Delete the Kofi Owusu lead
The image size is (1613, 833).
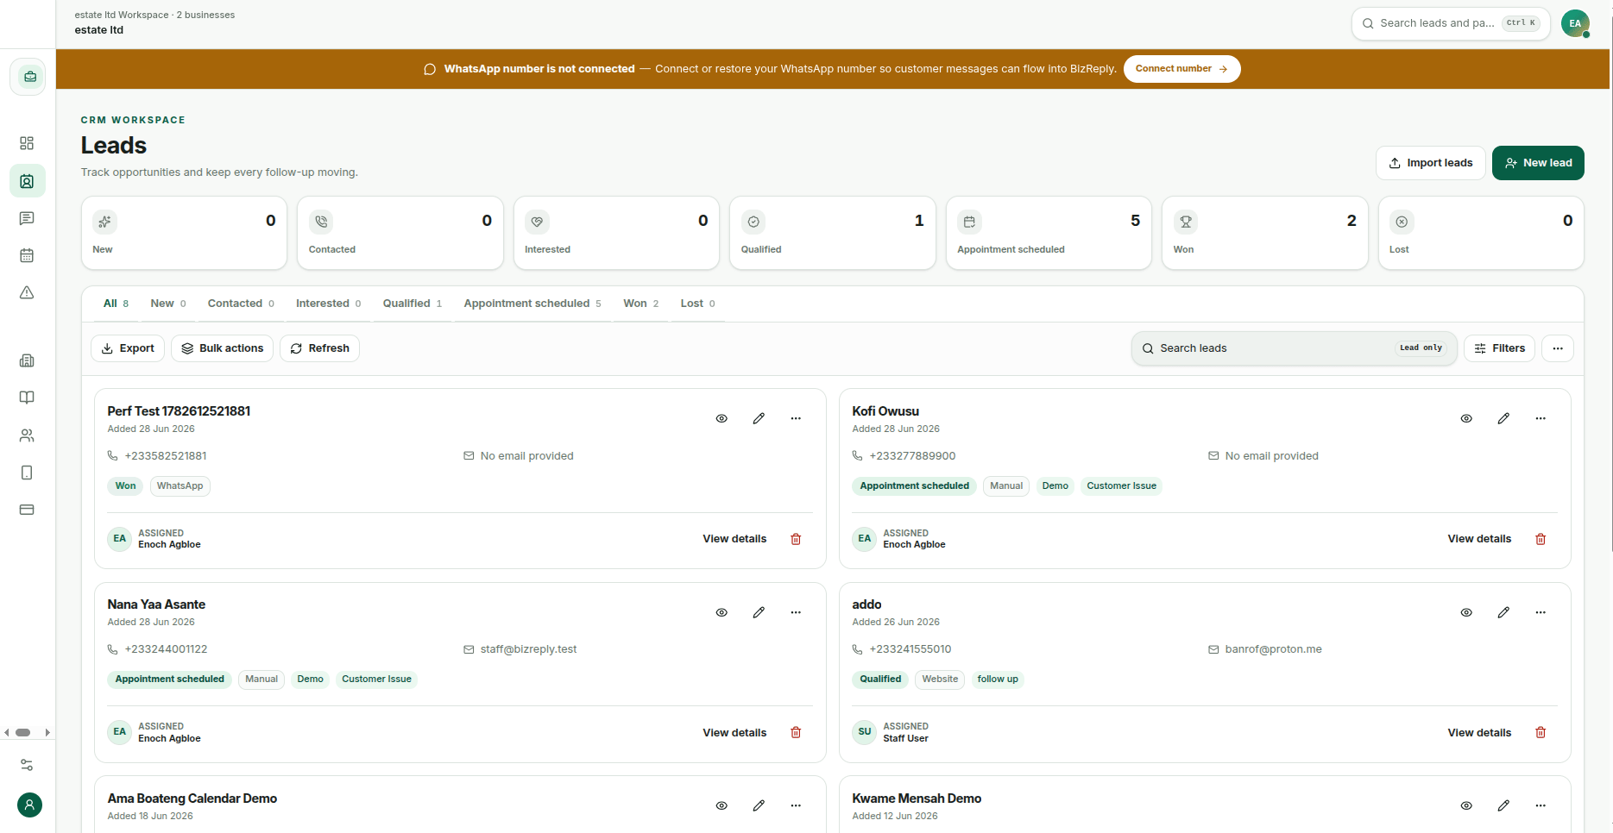(x=1541, y=539)
